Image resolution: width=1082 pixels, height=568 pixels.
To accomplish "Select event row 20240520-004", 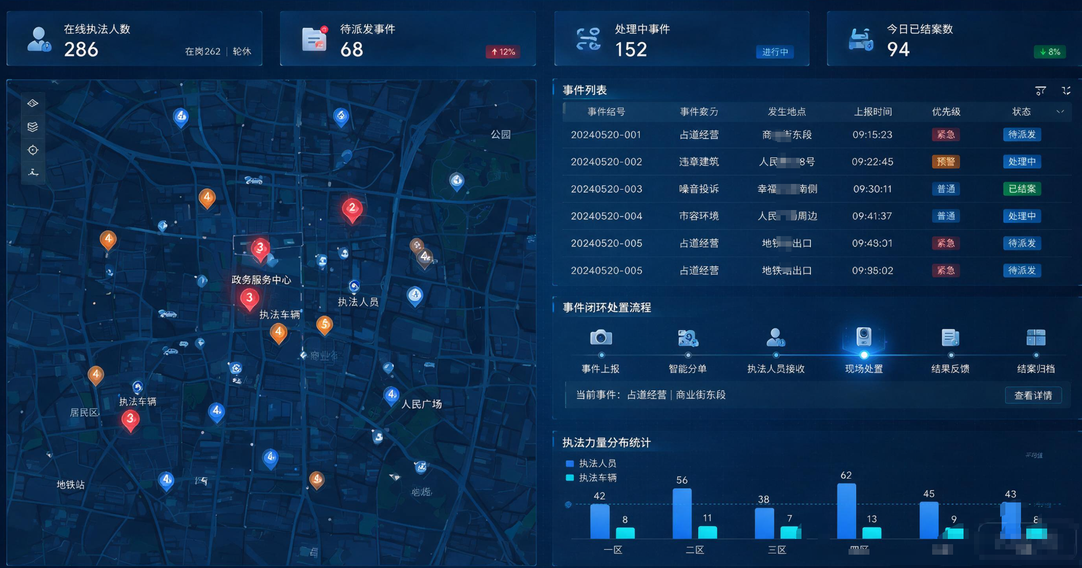I will tap(817, 216).
